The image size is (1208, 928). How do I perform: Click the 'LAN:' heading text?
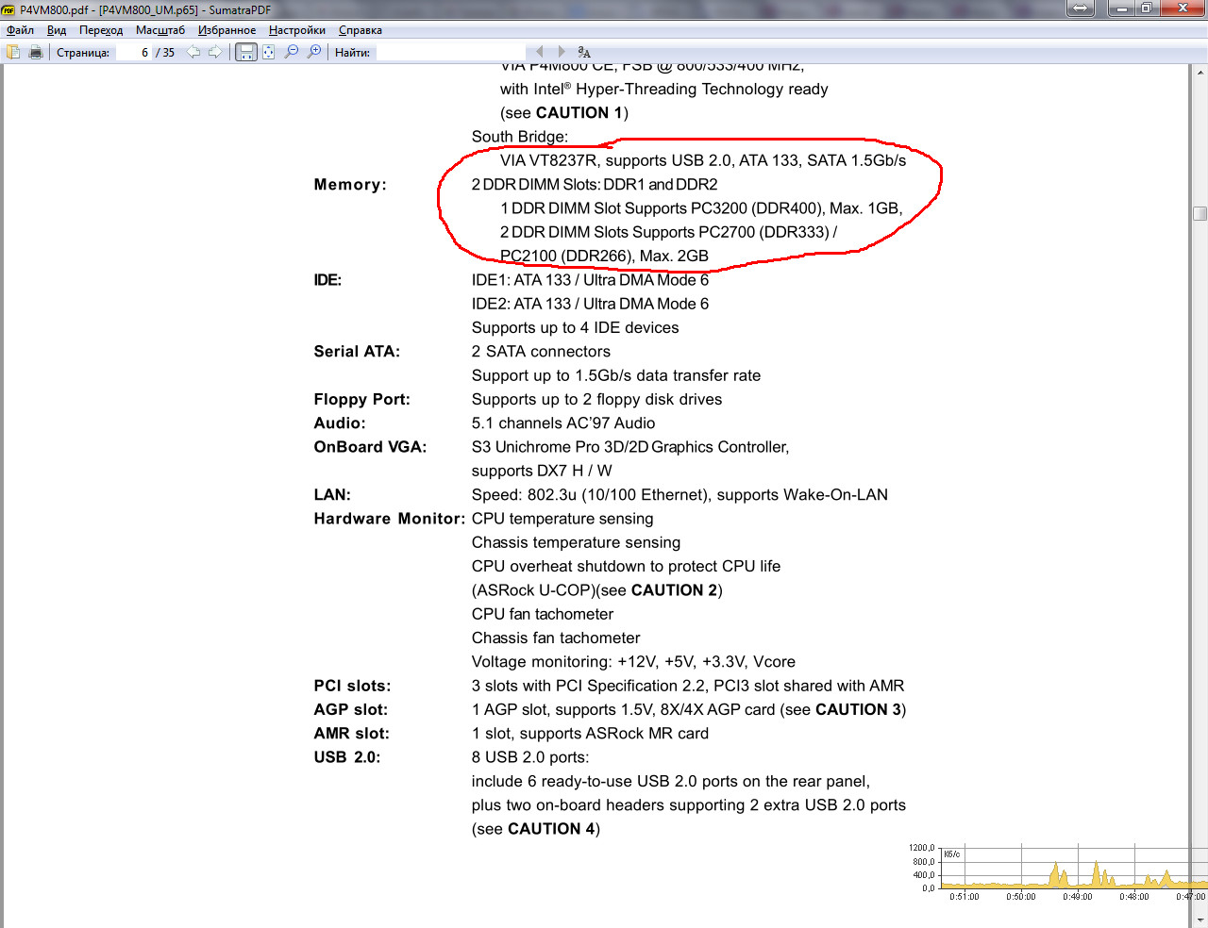pos(332,495)
